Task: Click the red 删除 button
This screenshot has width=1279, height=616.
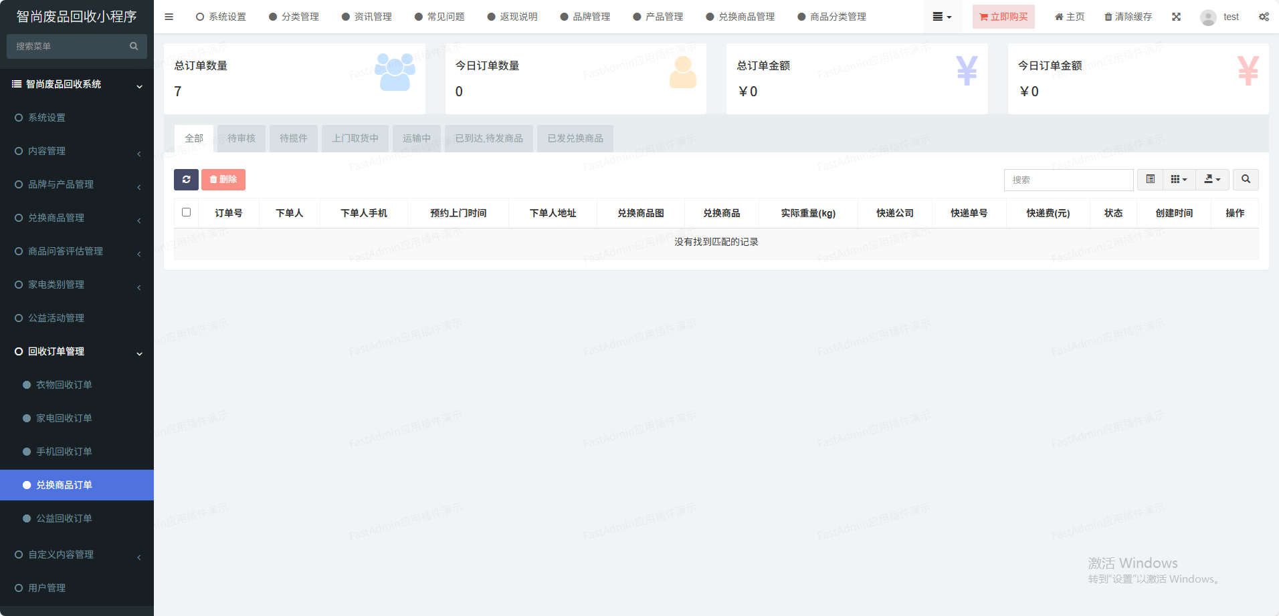Action: (x=223, y=180)
